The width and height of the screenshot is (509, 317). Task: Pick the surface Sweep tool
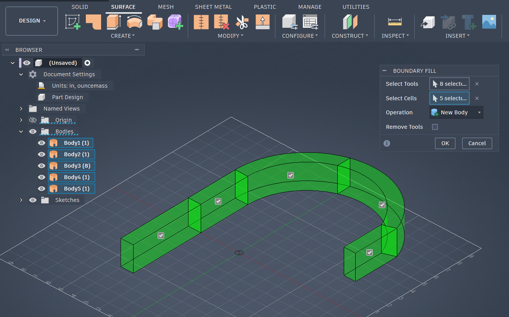pyautogui.click(x=155, y=22)
